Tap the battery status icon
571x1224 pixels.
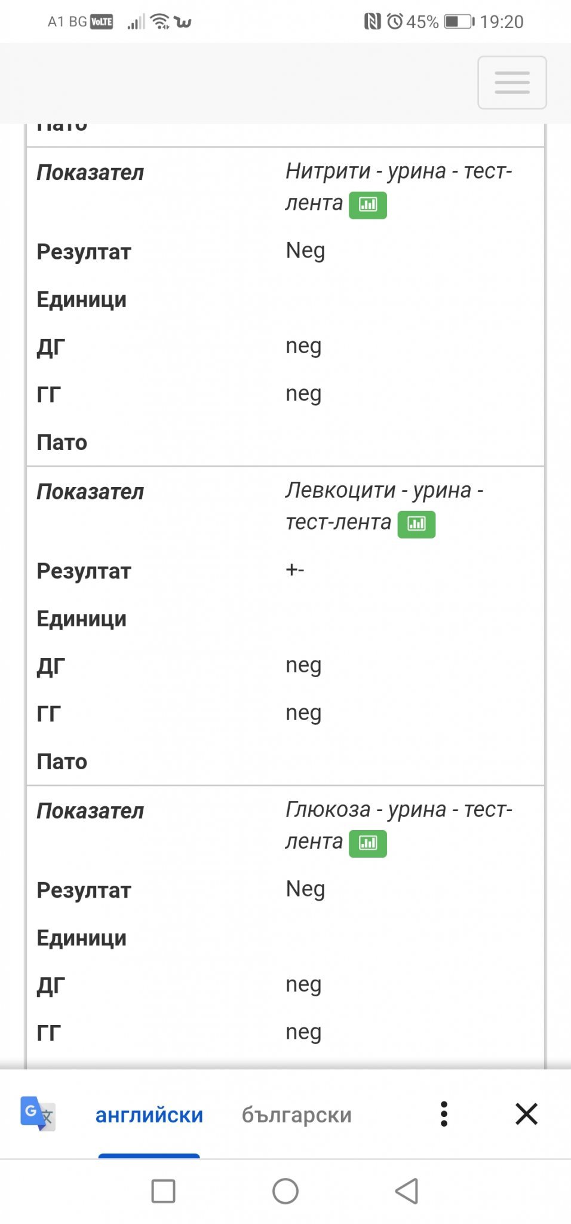459,22
